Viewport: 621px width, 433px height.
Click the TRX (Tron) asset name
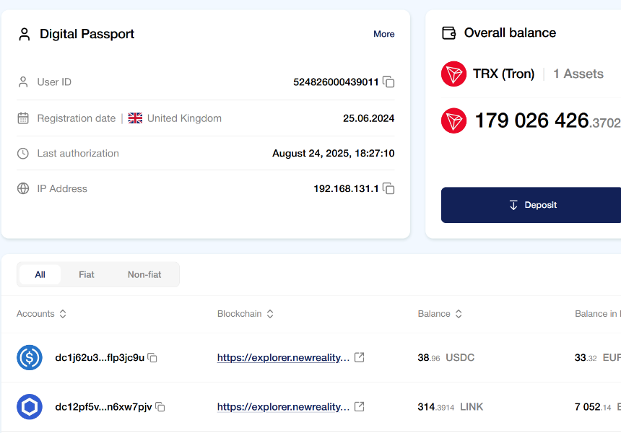click(x=504, y=74)
